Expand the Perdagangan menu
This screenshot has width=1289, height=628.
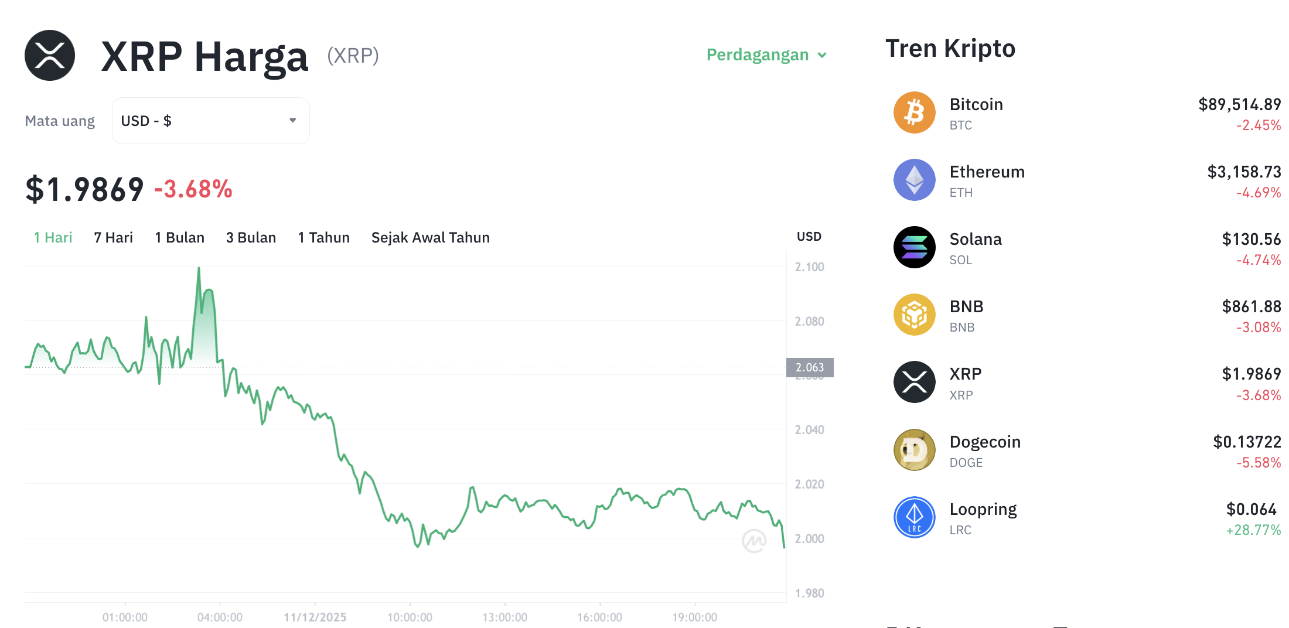pyautogui.click(x=765, y=54)
